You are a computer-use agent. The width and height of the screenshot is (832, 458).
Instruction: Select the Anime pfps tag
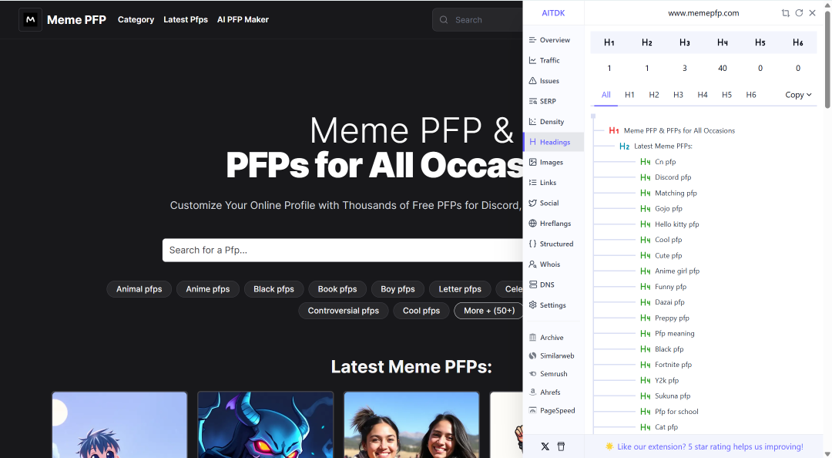[208, 289]
